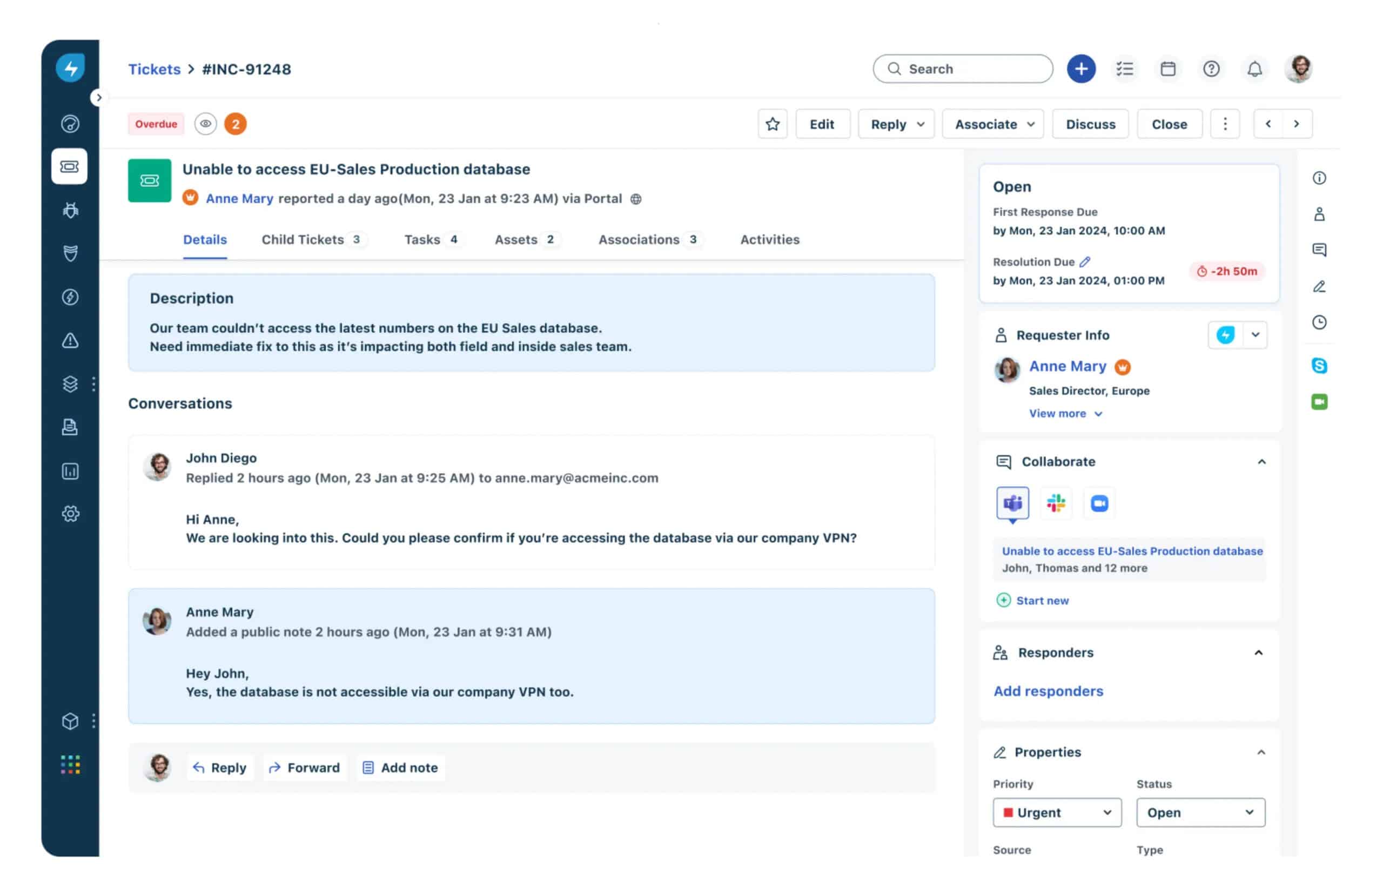The image size is (1383, 895).
Task: Open the Tickets module in sidebar
Action: pos(70,167)
